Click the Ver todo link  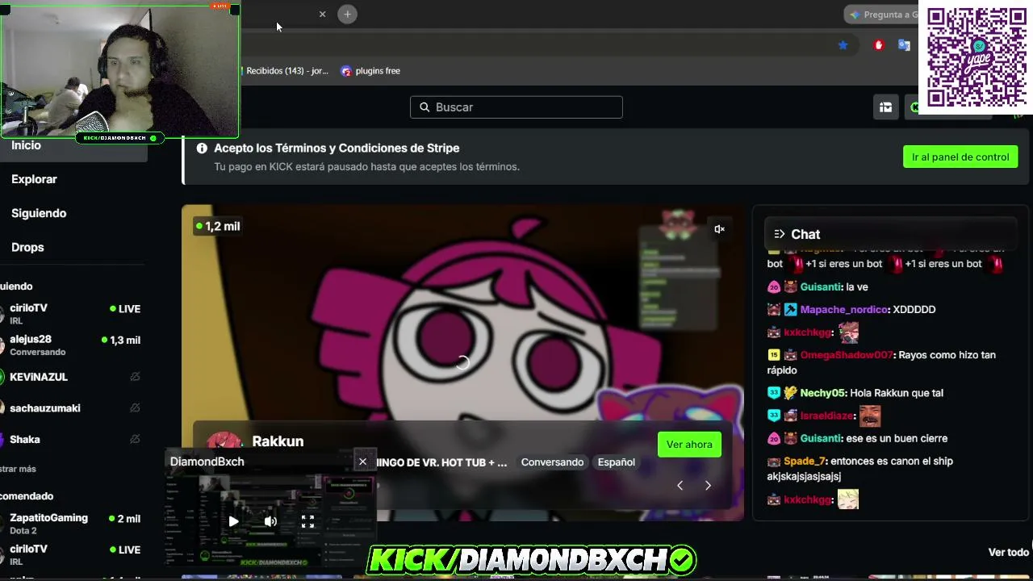[1009, 552]
